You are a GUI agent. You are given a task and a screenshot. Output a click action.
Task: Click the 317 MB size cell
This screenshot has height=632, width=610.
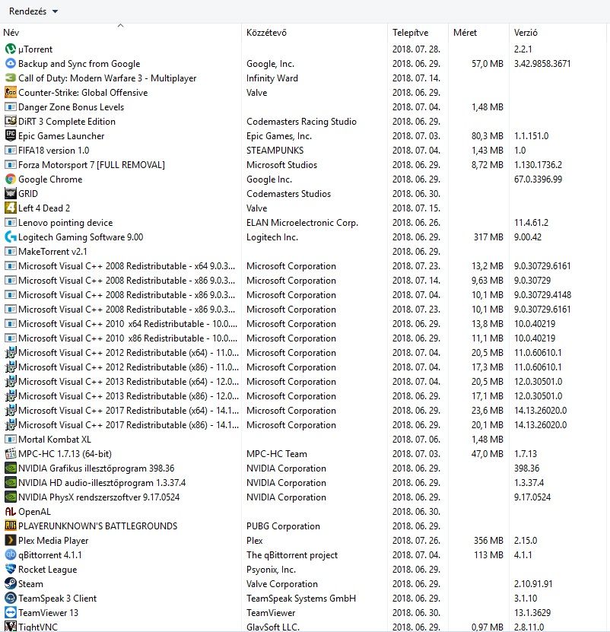[x=488, y=237]
